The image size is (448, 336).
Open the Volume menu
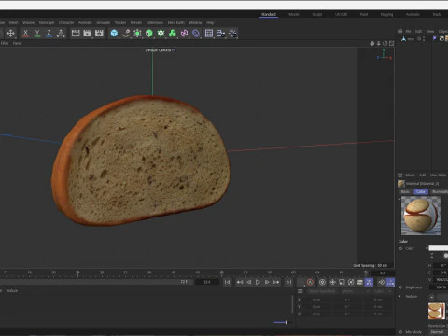point(28,22)
